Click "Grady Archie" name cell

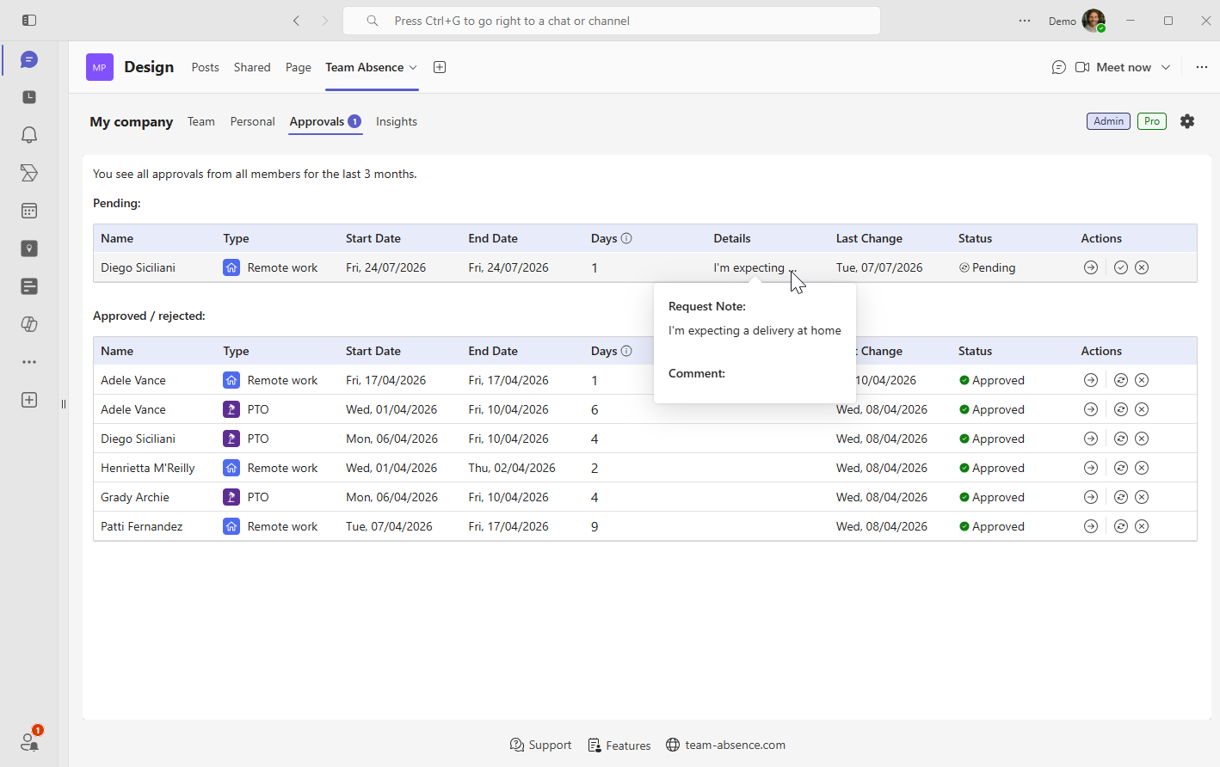pyautogui.click(x=135, y=497)
